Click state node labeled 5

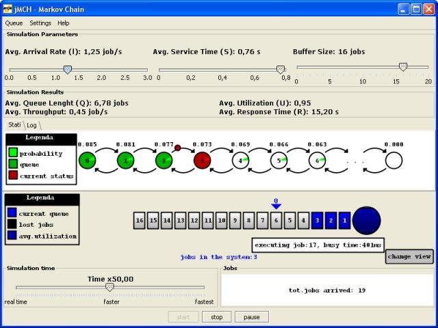279,161
